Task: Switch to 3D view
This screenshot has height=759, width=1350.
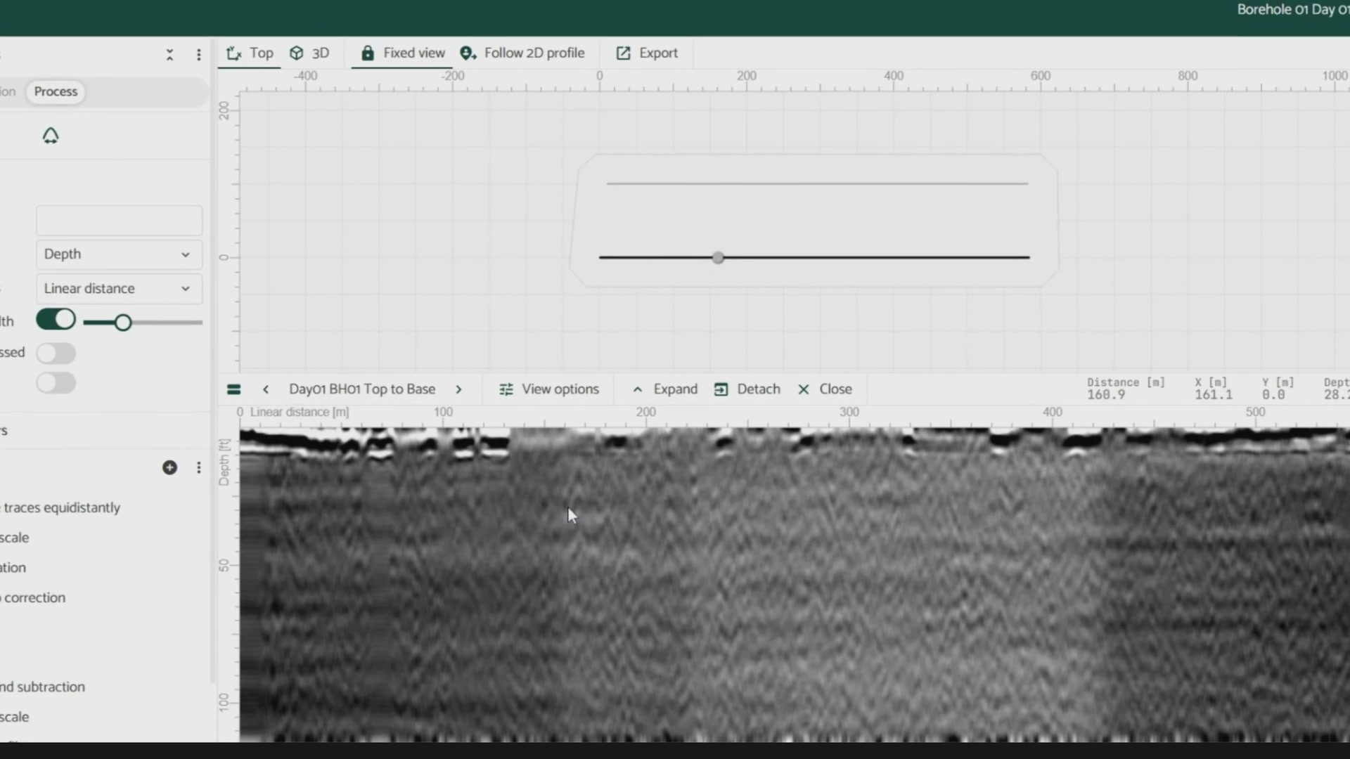Action: (309, 53)
